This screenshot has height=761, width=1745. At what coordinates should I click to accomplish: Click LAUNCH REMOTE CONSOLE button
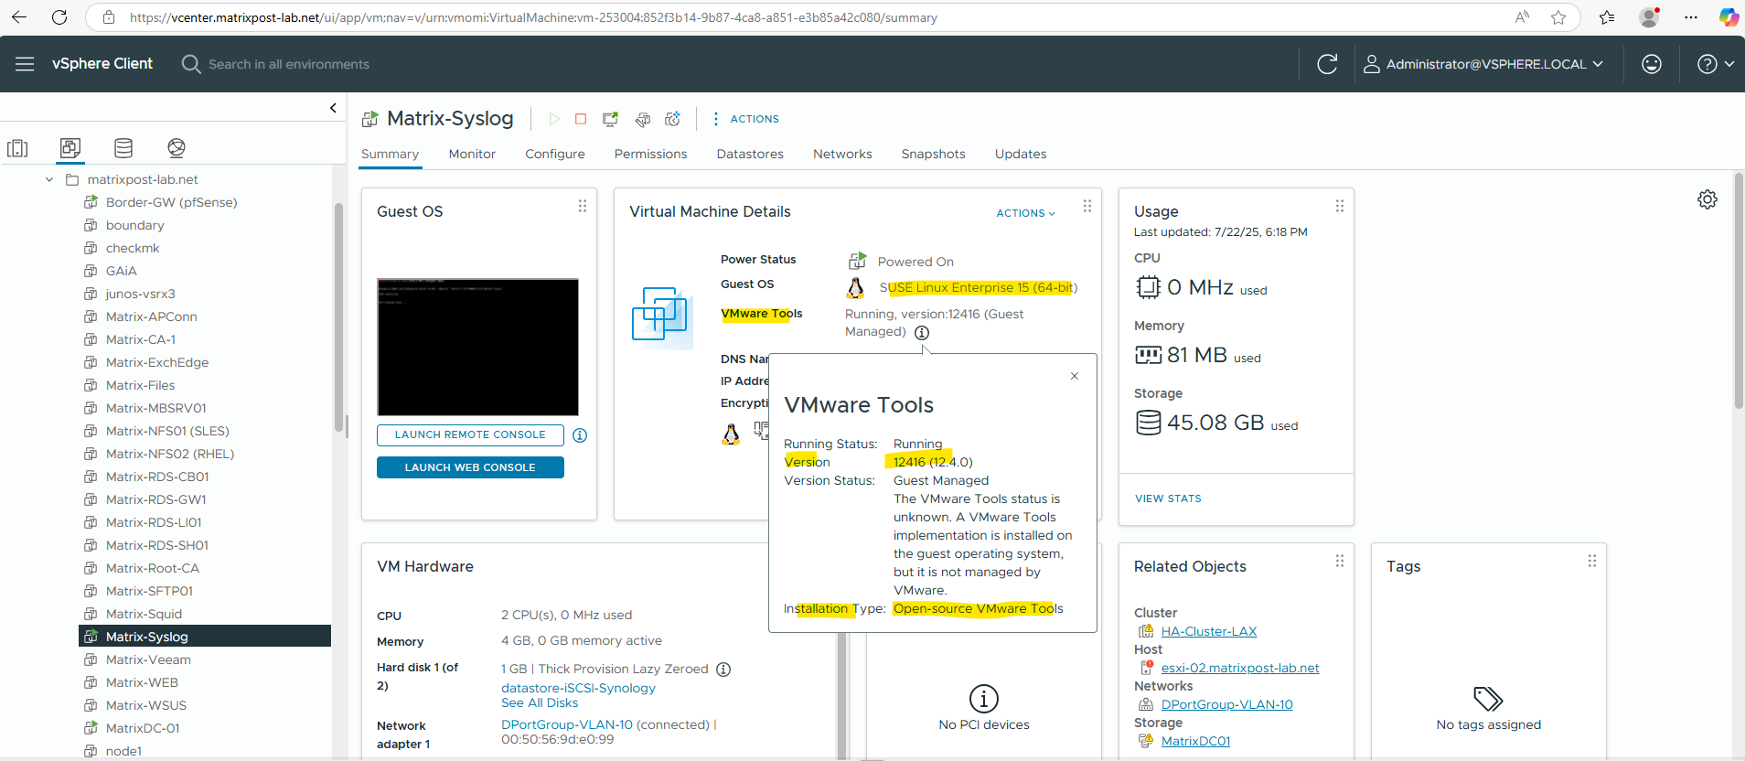470,435
